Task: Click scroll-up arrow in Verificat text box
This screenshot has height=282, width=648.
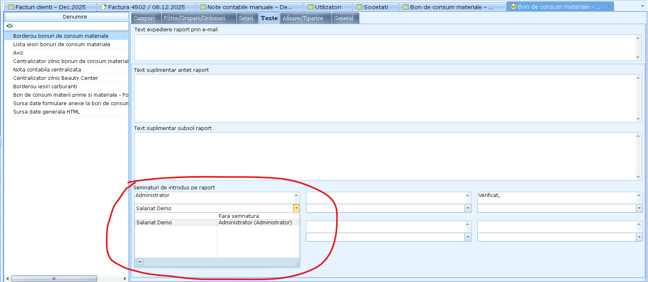Action: point(639,195)
